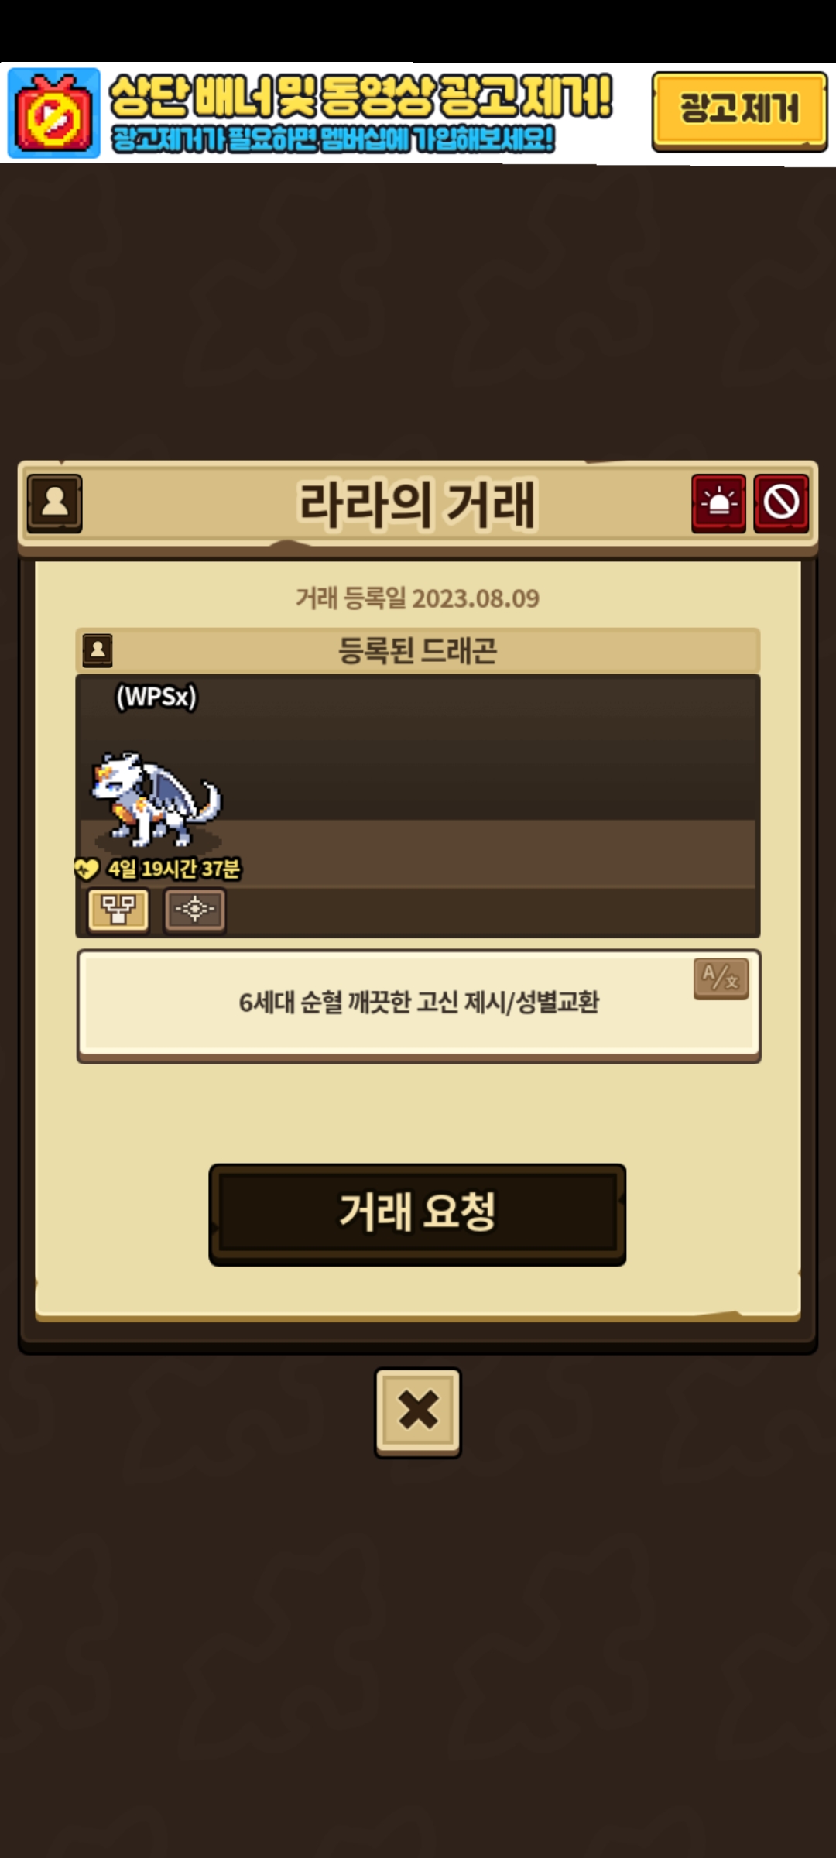Tap the heart icon beside remaining time
836x1858 pixels.
[87, 869]
